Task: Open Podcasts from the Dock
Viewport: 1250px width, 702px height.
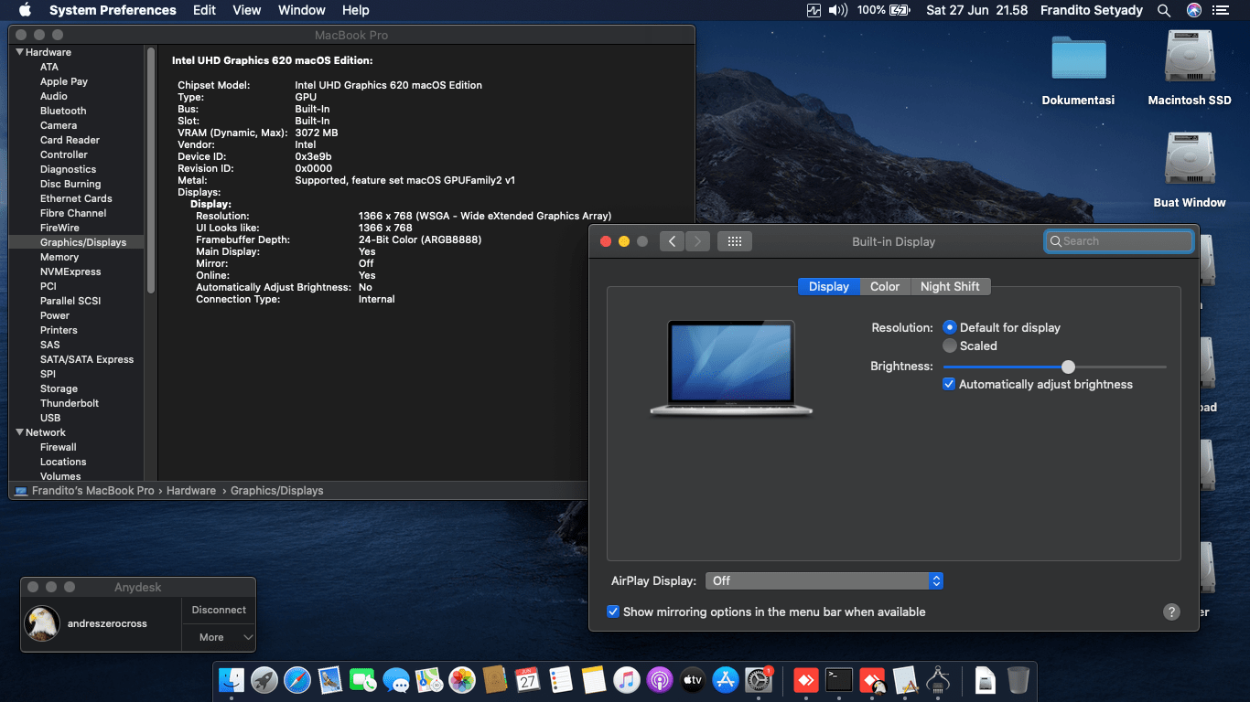Action: pos(660,680)
